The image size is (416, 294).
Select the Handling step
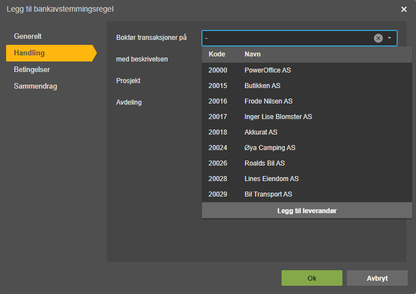51,53
